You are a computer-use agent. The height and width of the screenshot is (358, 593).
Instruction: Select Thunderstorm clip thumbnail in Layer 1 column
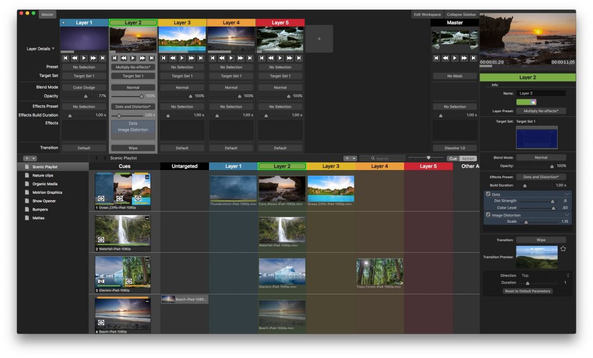(233, 189)
